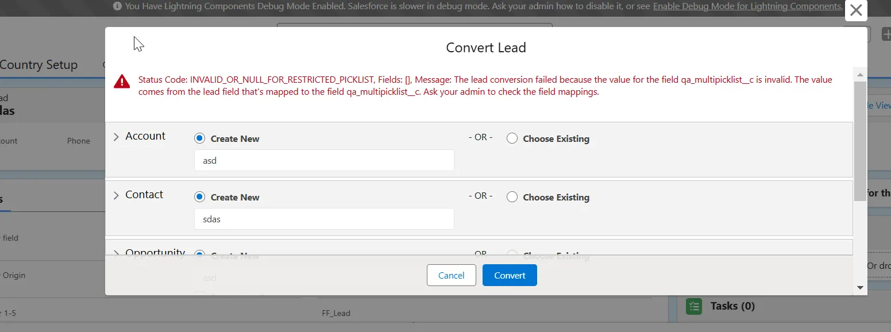This screenshot has height=332, width=891.
Task: Select Create New for Account
Action: (199, 138)
